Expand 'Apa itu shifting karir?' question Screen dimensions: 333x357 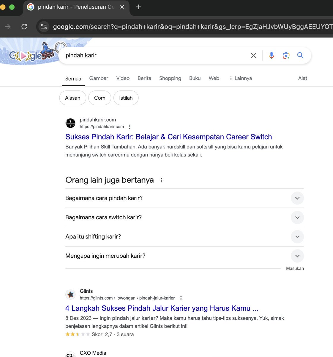(184, 237)
